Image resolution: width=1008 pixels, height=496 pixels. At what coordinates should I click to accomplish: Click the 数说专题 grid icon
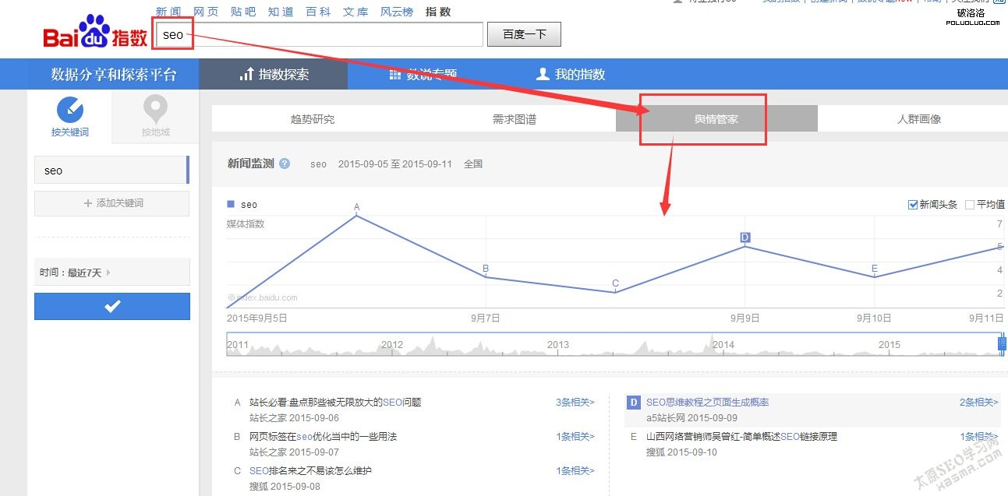click(x=394, y=74)
